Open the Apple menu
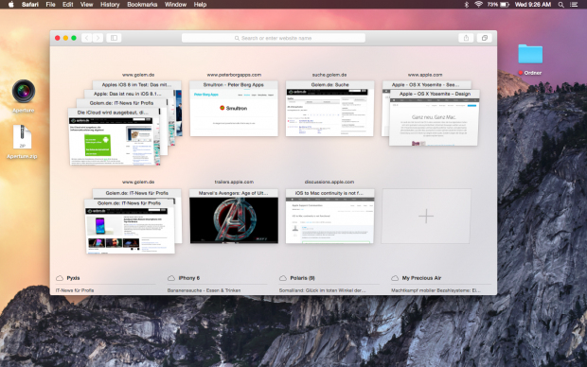Viewport: 587px width, 367px height. [10, 5]
